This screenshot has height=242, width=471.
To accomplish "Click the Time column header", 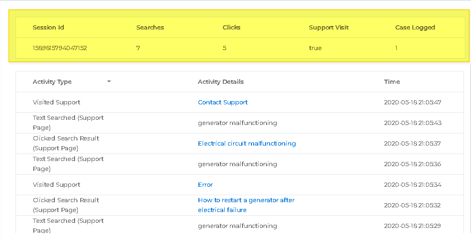I will pos(392,81).
